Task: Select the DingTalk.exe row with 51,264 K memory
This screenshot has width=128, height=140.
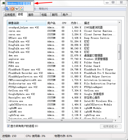Action: coord(62,41)
